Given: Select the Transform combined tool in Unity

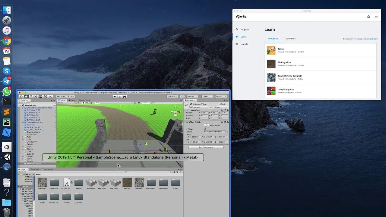Looking at the screenshot, I should click(x=46, y=96).
